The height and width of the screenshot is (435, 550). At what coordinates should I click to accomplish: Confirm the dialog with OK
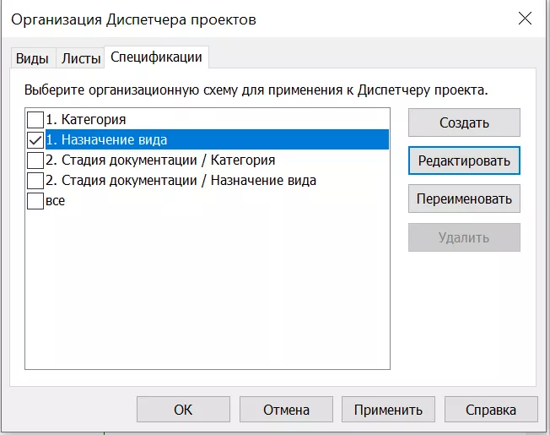click(183, 410)
